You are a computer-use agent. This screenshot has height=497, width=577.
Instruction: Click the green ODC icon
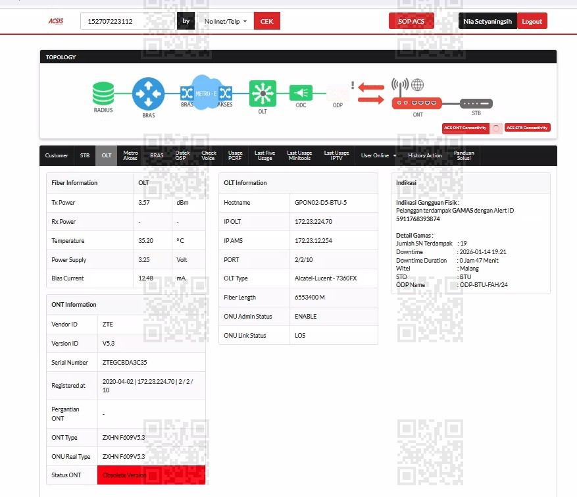point(301,93)
